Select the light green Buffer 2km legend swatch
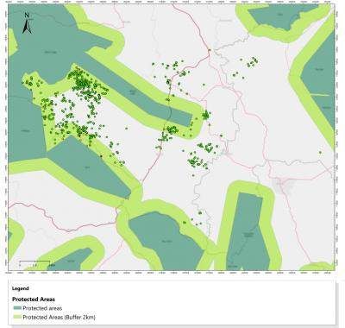The height and width of the screenshot is (328, 345). [17, 318]
